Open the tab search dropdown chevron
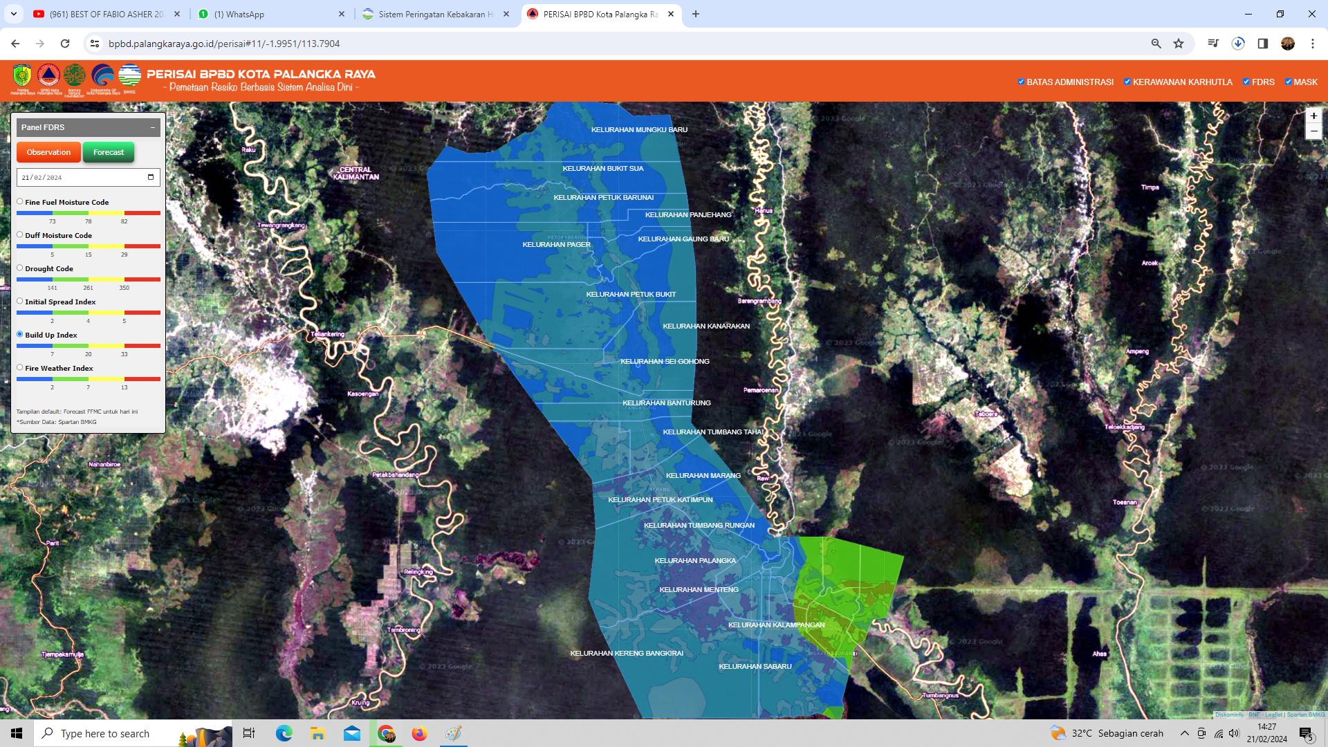1328x747 pixels. 14,14
